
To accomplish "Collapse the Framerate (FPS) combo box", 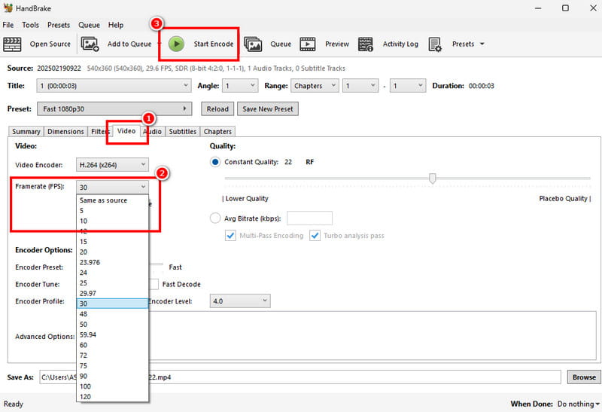I will tap(112, 187).
